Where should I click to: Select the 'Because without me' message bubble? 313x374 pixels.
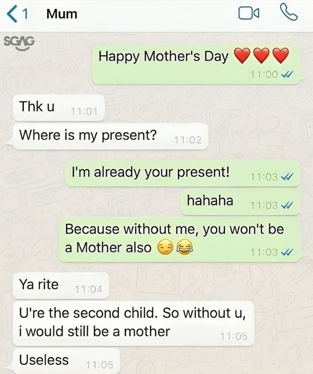(180, 240)
